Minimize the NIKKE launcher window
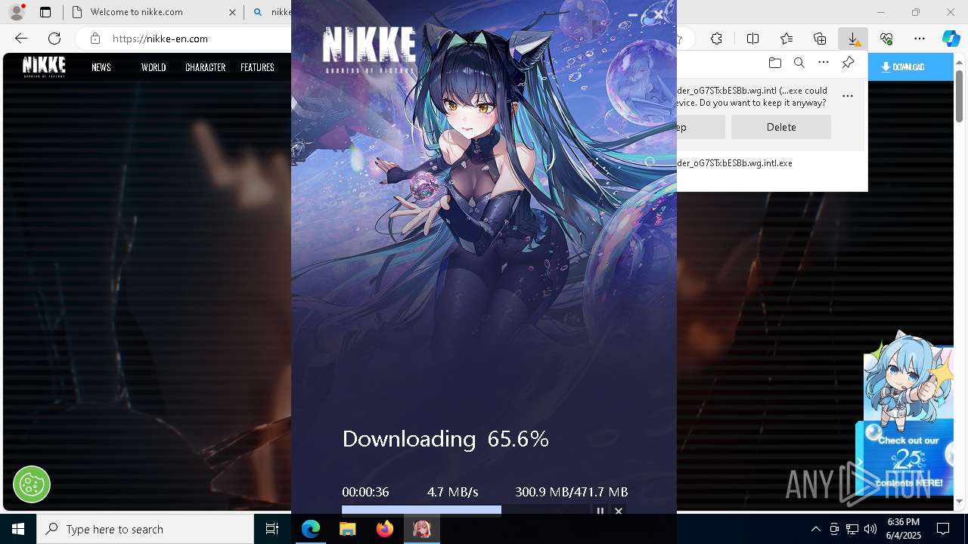This screenshot has height=544, width=968. pos(633,14)
